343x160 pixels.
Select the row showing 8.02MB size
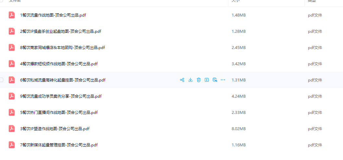pyautogui.click(x=171, y=129)
